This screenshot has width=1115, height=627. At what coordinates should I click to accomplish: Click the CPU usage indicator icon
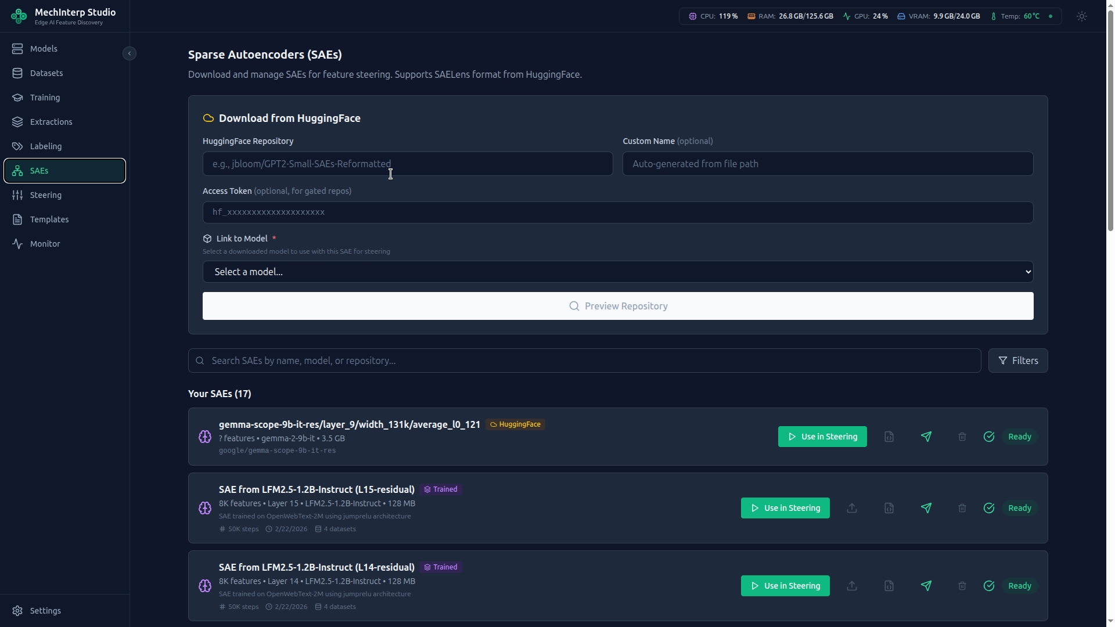(692, 16)
